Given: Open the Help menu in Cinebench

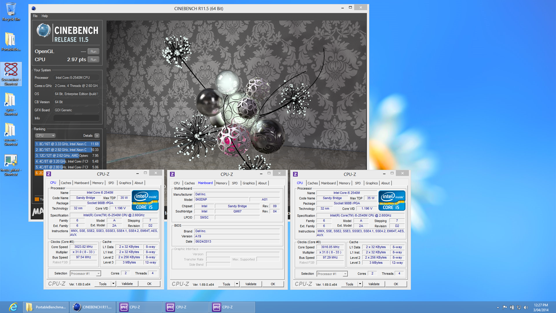Looking at the screenshot, I should (x=45, y=16).
